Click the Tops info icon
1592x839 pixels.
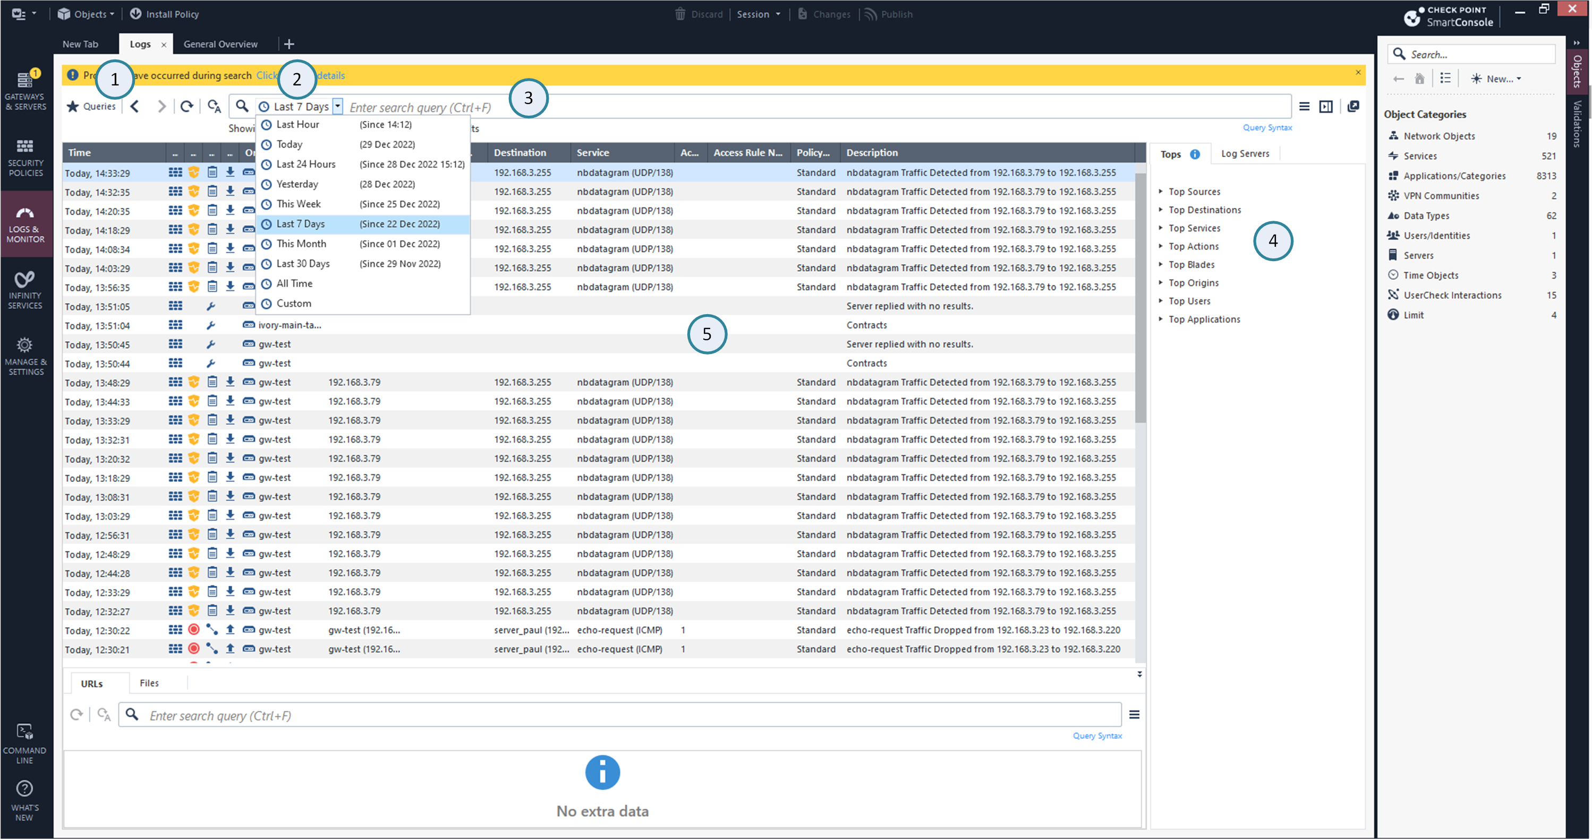coord(1195,154)
